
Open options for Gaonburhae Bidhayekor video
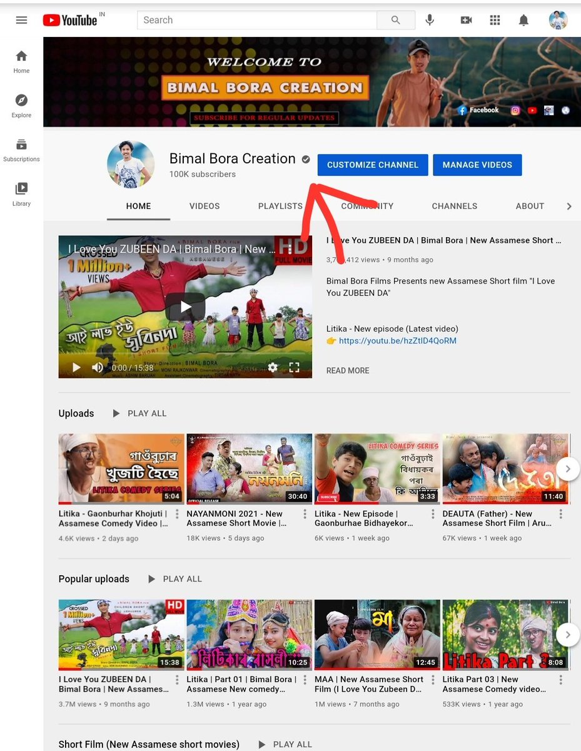[x=433, y=514]
